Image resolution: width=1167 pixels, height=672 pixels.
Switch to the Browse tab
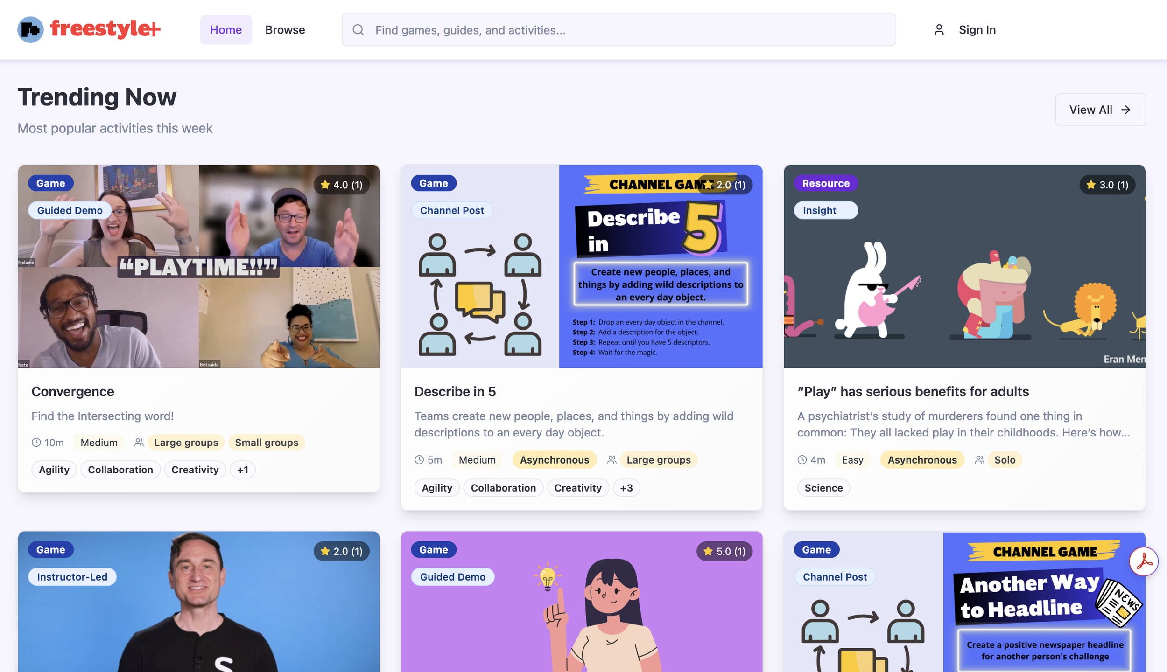pos(285,30)
